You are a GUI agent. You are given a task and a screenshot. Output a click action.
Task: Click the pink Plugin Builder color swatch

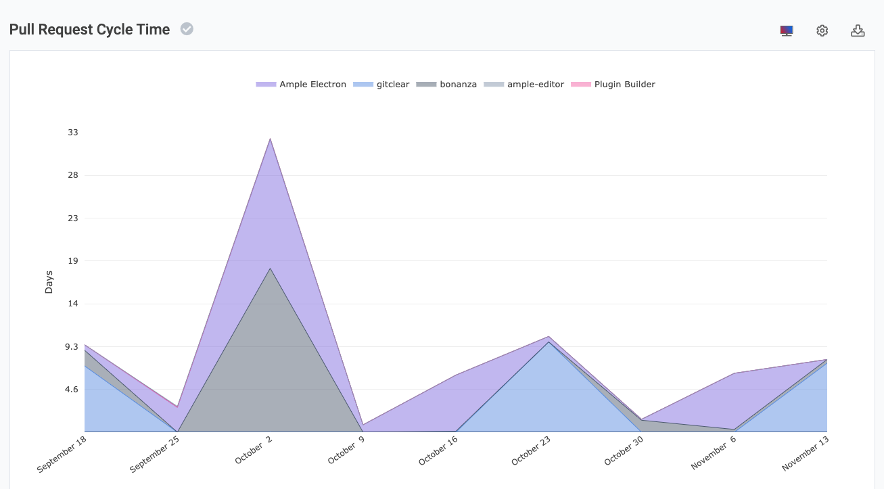(581, 85)
